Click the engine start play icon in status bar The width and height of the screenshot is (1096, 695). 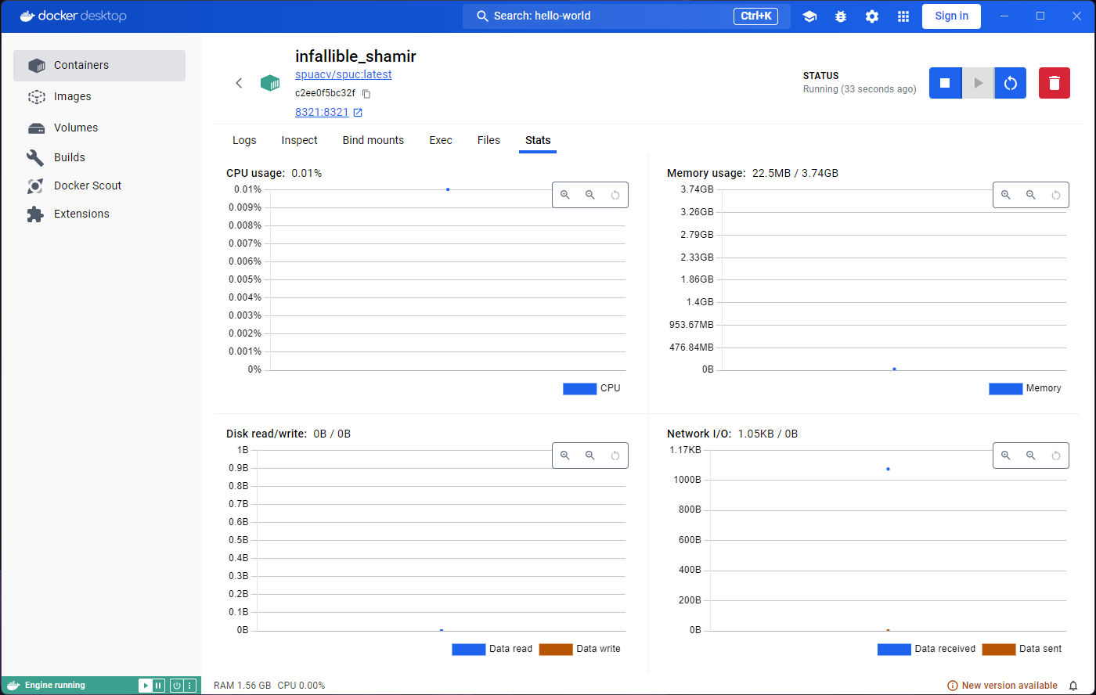tap(146, 686)
